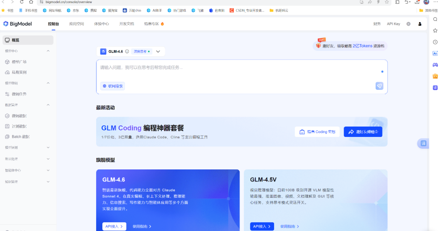440x231 pixels.
Task: Switch to the 开发文档 top tab
Action: 126,24
